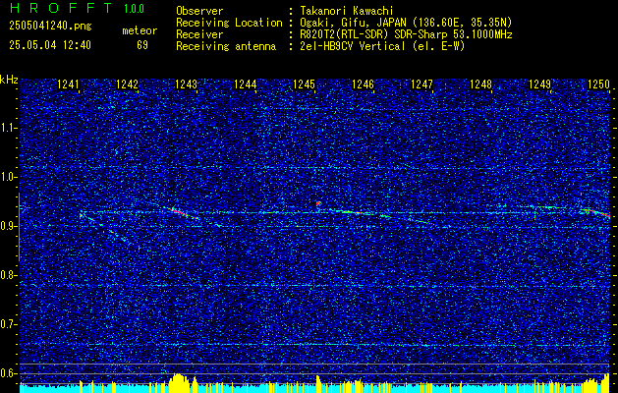The width and height of the screenshot is (618, 393).
Task: Click the meteor count 69
Action: [142, 45]
